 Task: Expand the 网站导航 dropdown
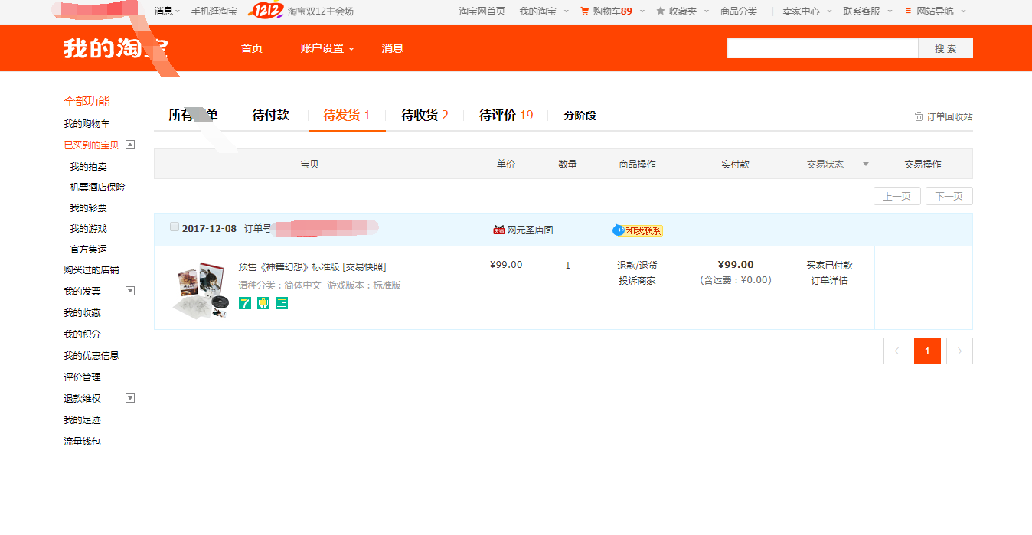point(963,11)
